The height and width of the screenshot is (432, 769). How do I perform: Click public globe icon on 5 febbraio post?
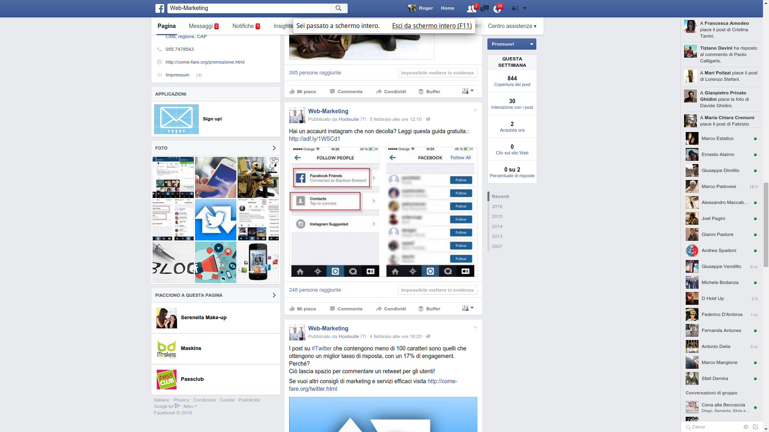(x=428, y=119)
